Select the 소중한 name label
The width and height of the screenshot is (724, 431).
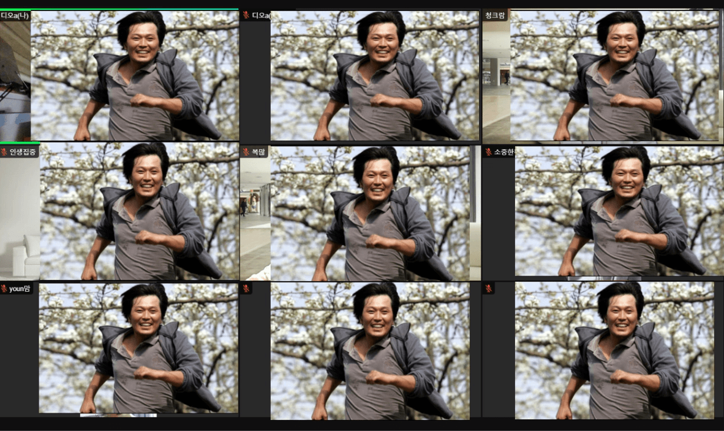pos(503,152)
